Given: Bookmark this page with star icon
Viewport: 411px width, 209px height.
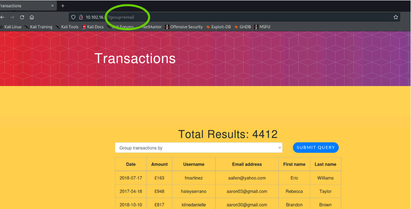Looking at the screenshot, I should [x=396, y=17].
